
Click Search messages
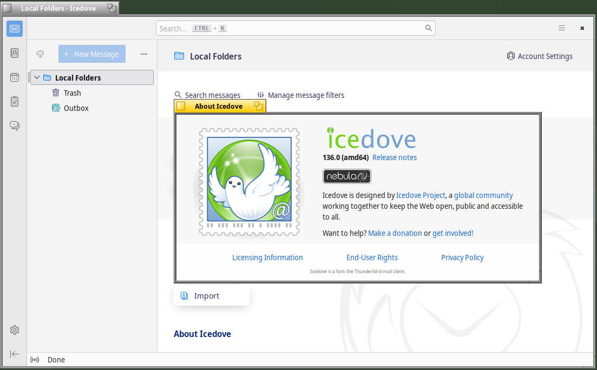(x=207, y=95)
